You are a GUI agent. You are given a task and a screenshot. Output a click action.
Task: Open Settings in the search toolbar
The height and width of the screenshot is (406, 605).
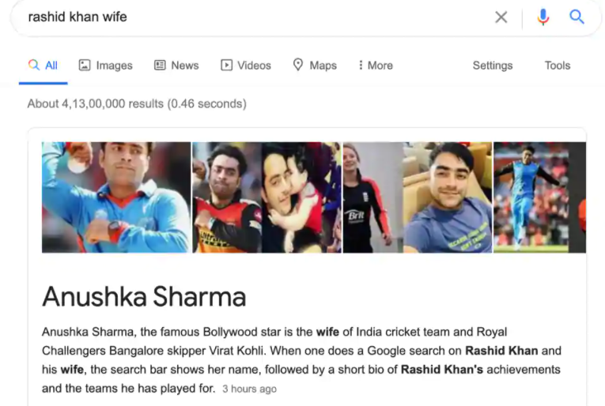click(x=493, y=66)
